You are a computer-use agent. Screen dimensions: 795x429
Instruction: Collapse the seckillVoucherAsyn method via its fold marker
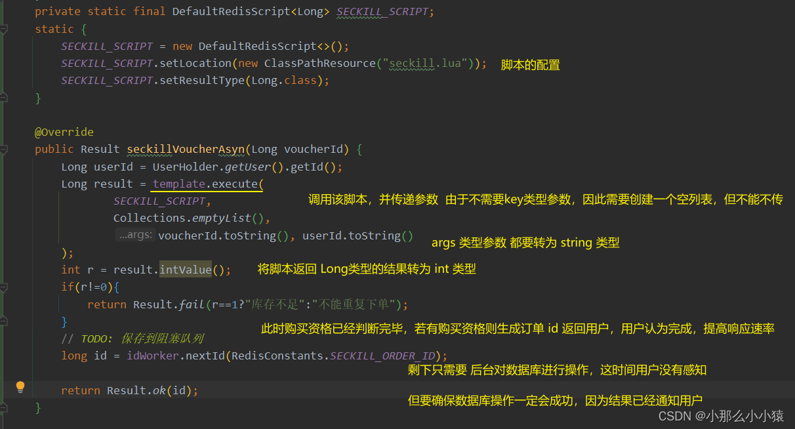pyautogui.click(x=4, y=150)
